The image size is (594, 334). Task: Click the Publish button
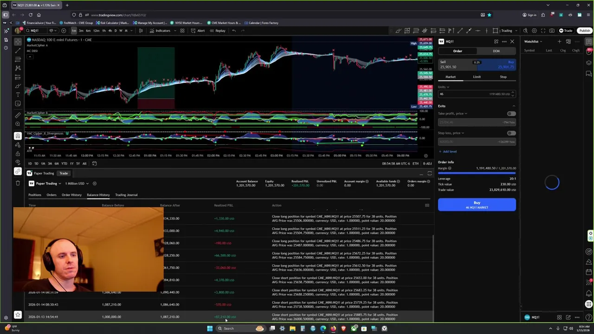(x=584, y=31)
